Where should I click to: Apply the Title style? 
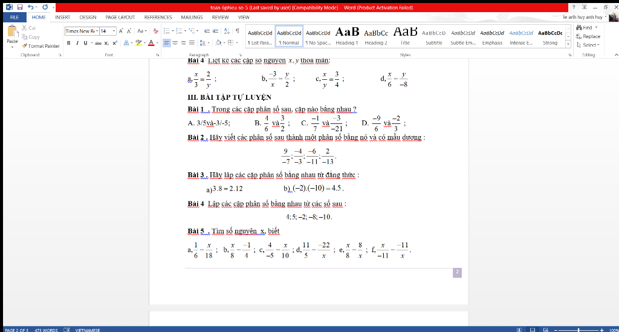tap(405, 36)
